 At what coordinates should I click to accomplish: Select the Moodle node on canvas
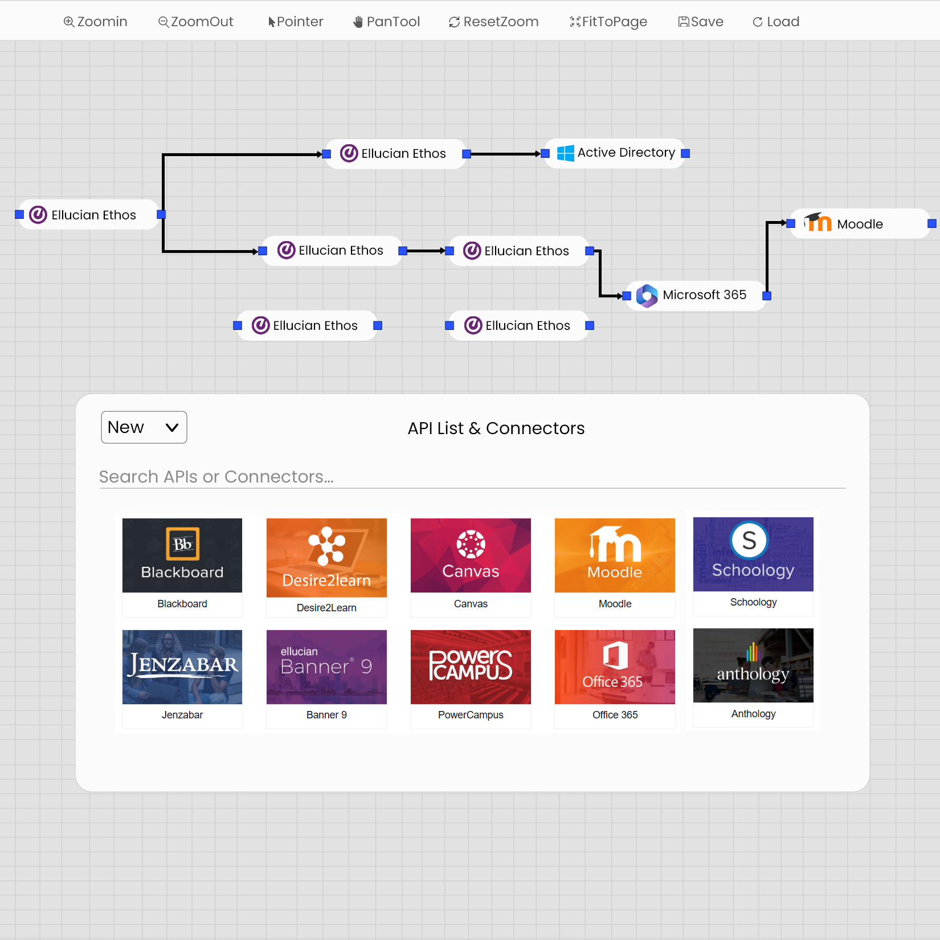coord(860,223)
